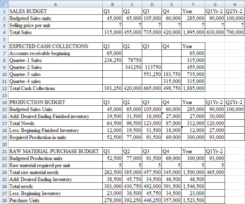Image resolution: width=245 pixels, height=204 pixels.
Task: Select Q2 purchase units 392,250
Action: pos(132,200)
